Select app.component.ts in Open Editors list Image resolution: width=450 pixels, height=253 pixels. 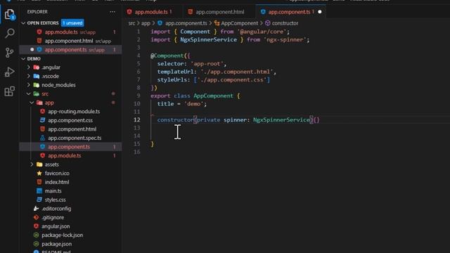point(65,50)
